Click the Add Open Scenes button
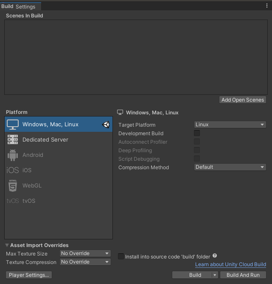 [243, 100]
